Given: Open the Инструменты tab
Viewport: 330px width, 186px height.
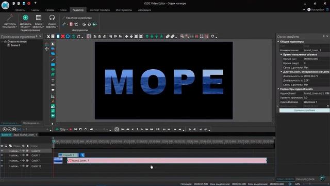Looking at the screenshot, I should [x=124, y=10].
